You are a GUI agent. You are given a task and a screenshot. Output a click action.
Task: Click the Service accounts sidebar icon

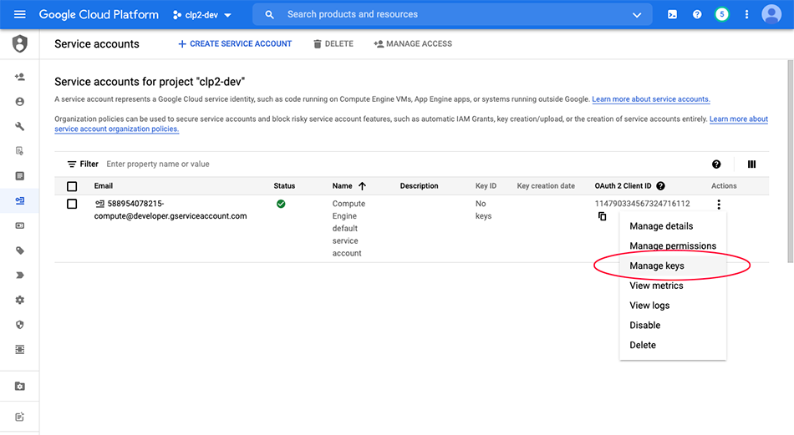click(20, 200)
